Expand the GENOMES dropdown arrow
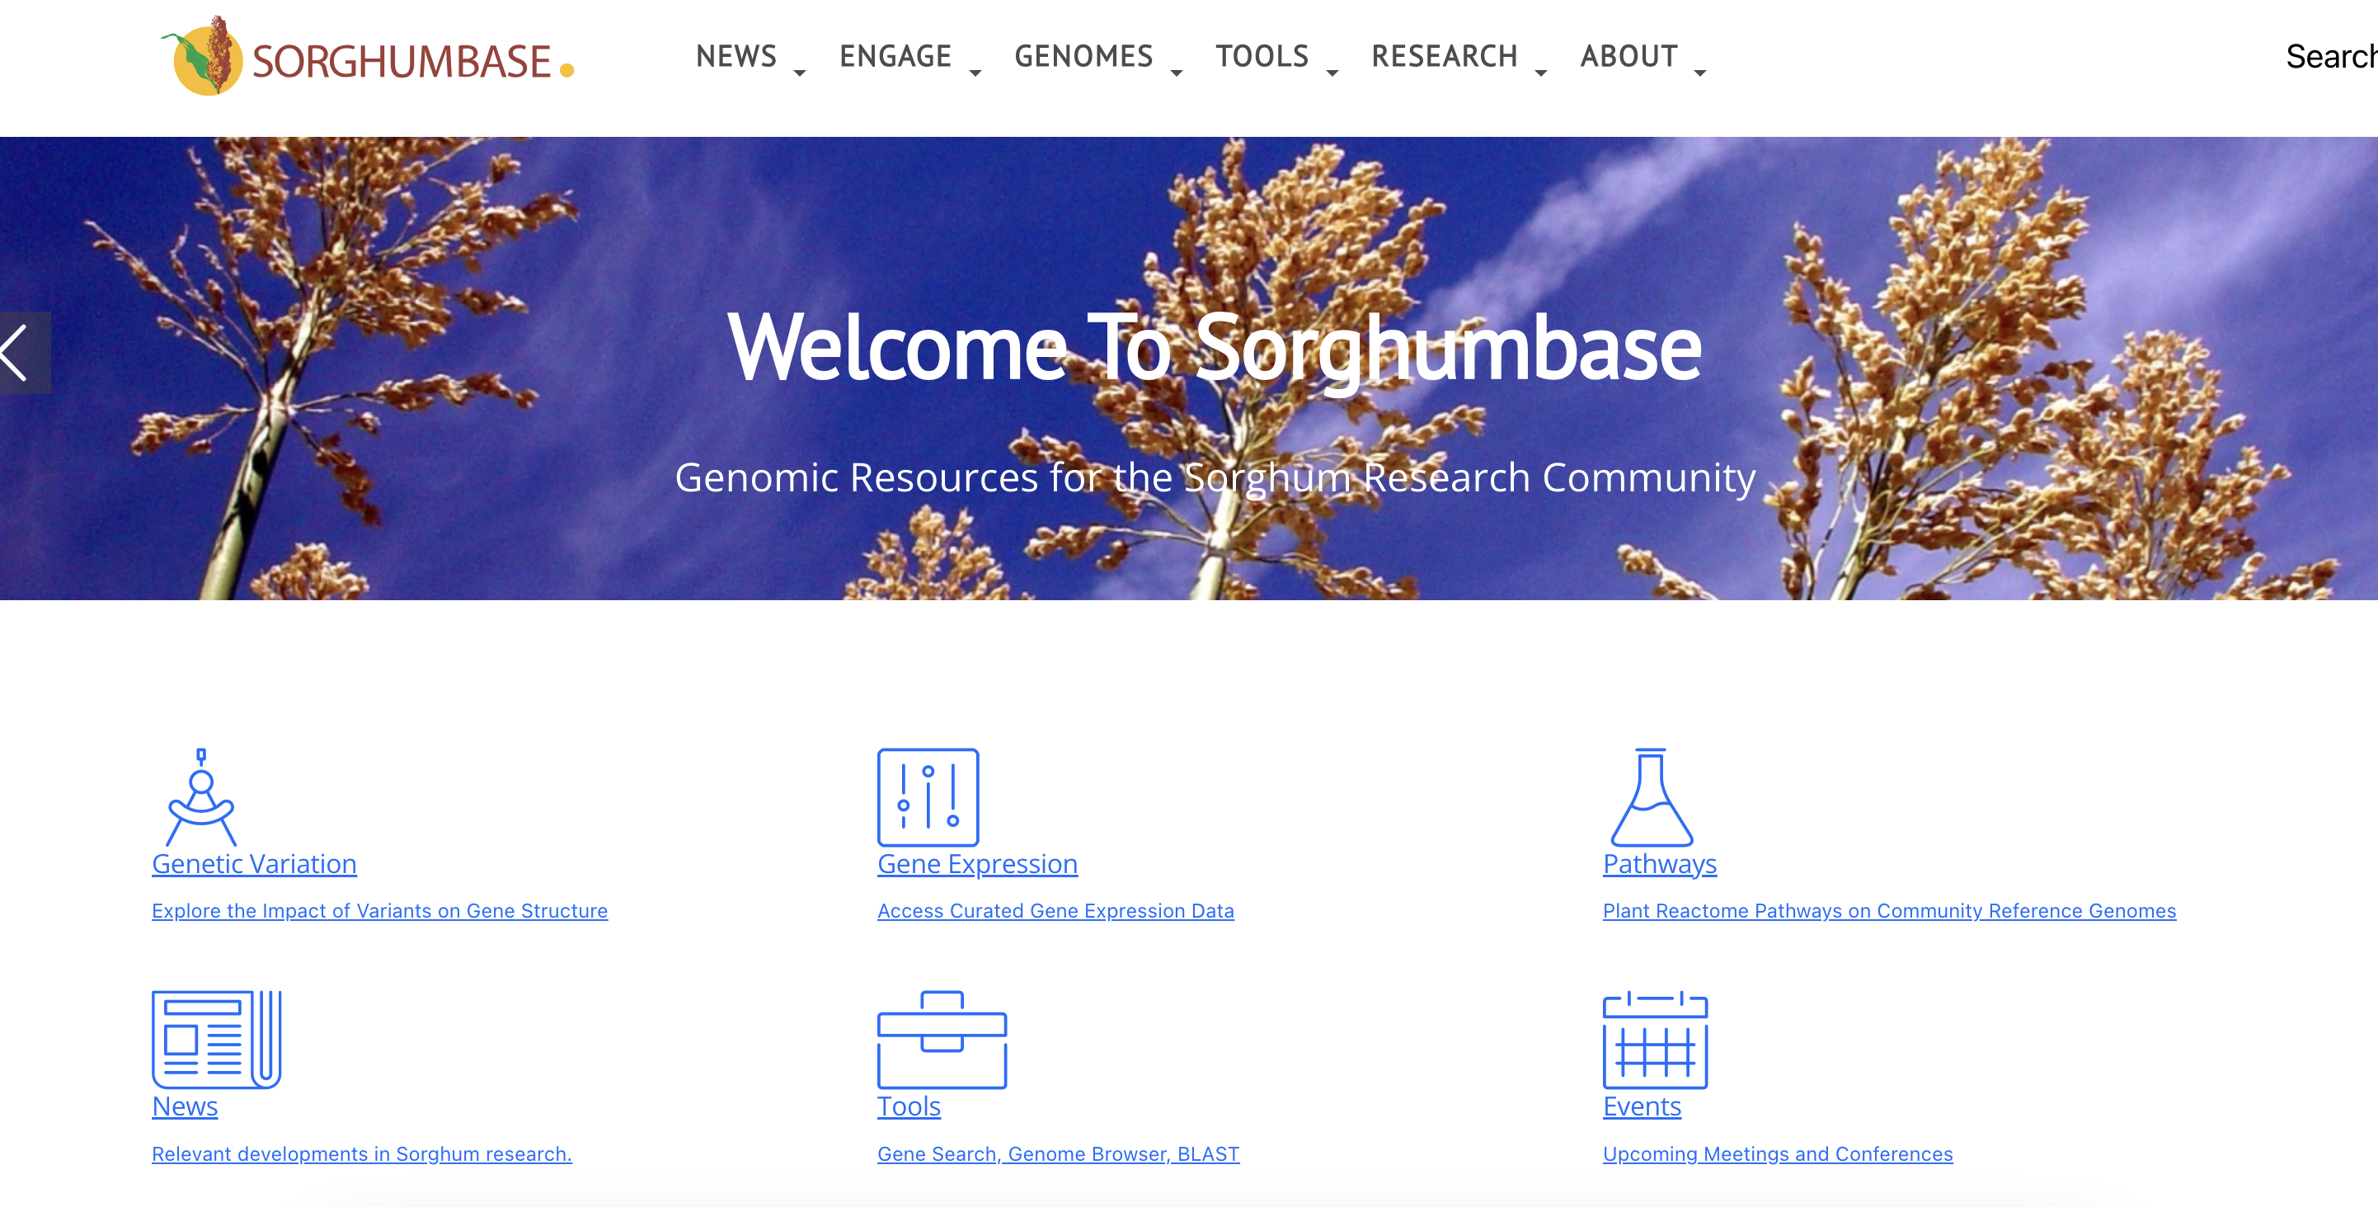The image size is (2378, 1207). tap(1176, 72)
